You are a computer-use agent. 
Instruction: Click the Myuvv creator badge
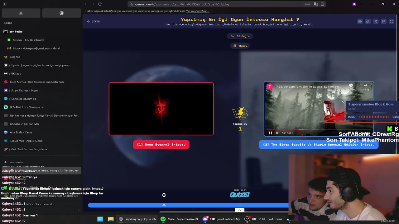[240, 46]
